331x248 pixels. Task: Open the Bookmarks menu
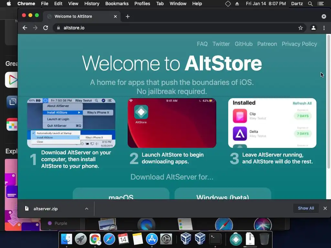pyautogui.click(x=117, y=4)
